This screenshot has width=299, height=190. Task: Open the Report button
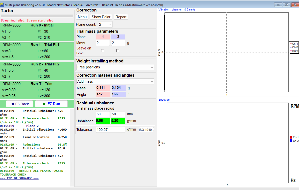[121, 17]
